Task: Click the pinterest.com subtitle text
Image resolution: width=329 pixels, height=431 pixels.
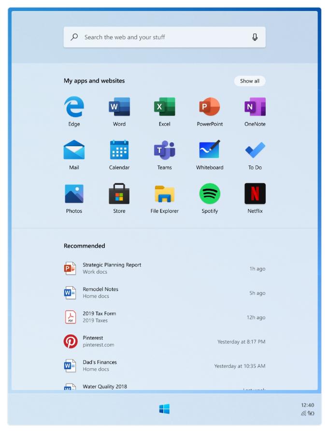Action: click(x=99, y=345)
